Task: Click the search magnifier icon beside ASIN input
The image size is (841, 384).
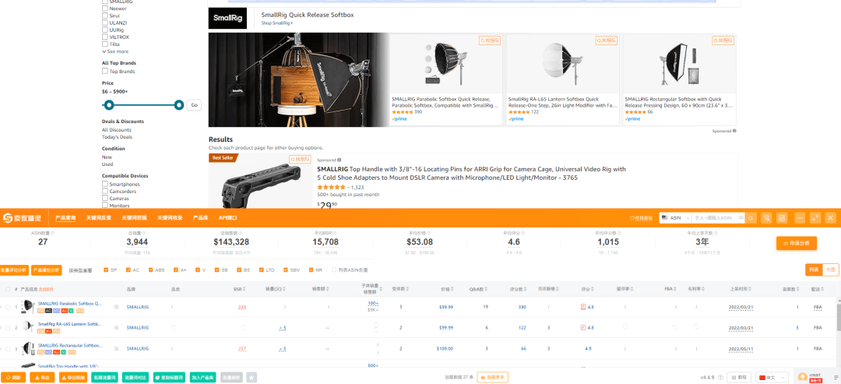Action: coord(751,218)
